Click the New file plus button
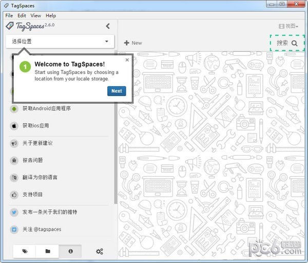The image size is (308, 263). [x=133, y=43]
